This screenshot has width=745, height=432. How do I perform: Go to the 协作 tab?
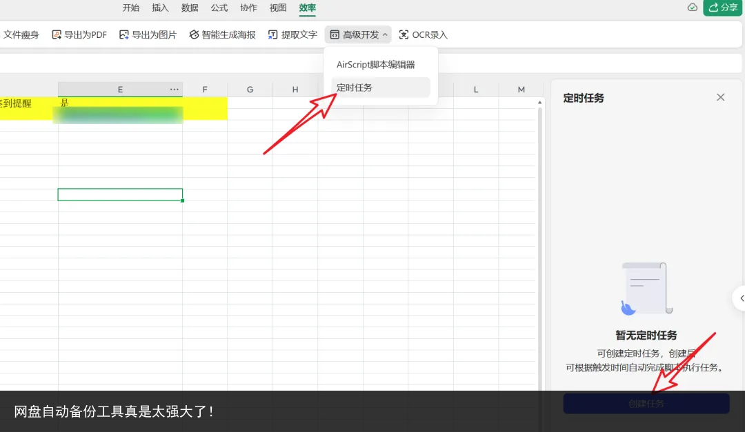(248, 8)
